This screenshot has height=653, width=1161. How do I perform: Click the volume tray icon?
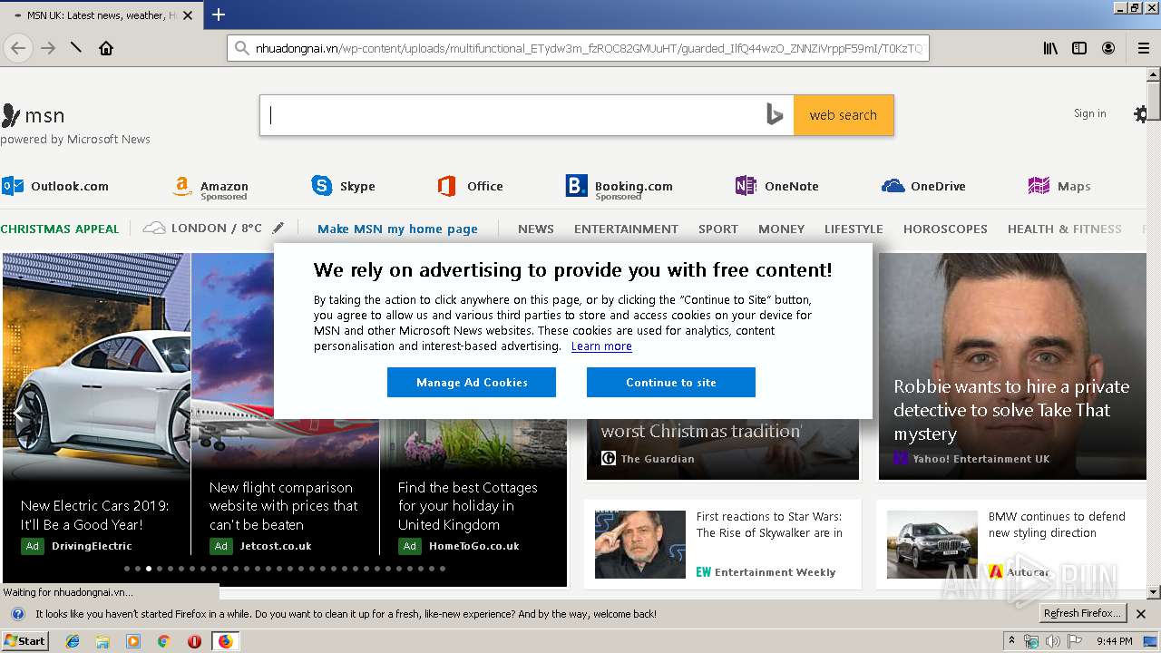1052,641
